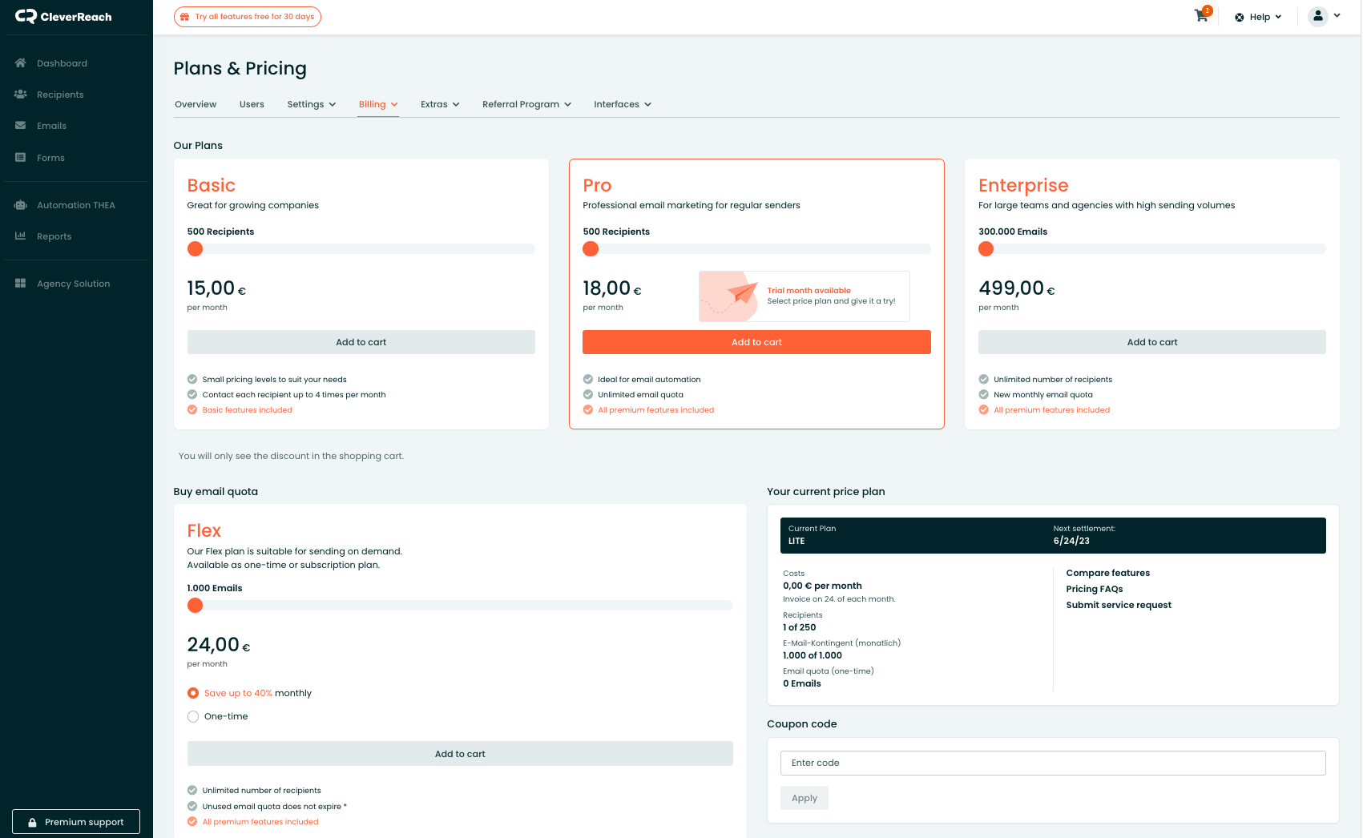Click check icon beside Small pricing levels text
Screen dimensions: 1363x838
click(192, 380)
